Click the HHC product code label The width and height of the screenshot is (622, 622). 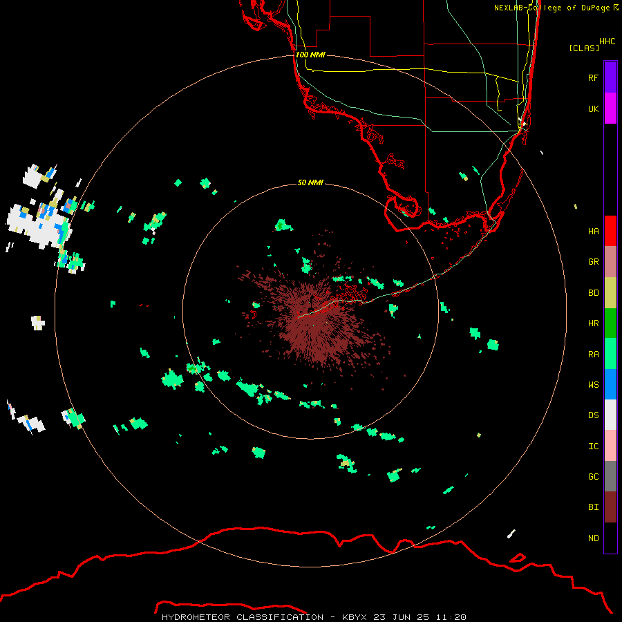pyautogui.click(x=607, y=41)
